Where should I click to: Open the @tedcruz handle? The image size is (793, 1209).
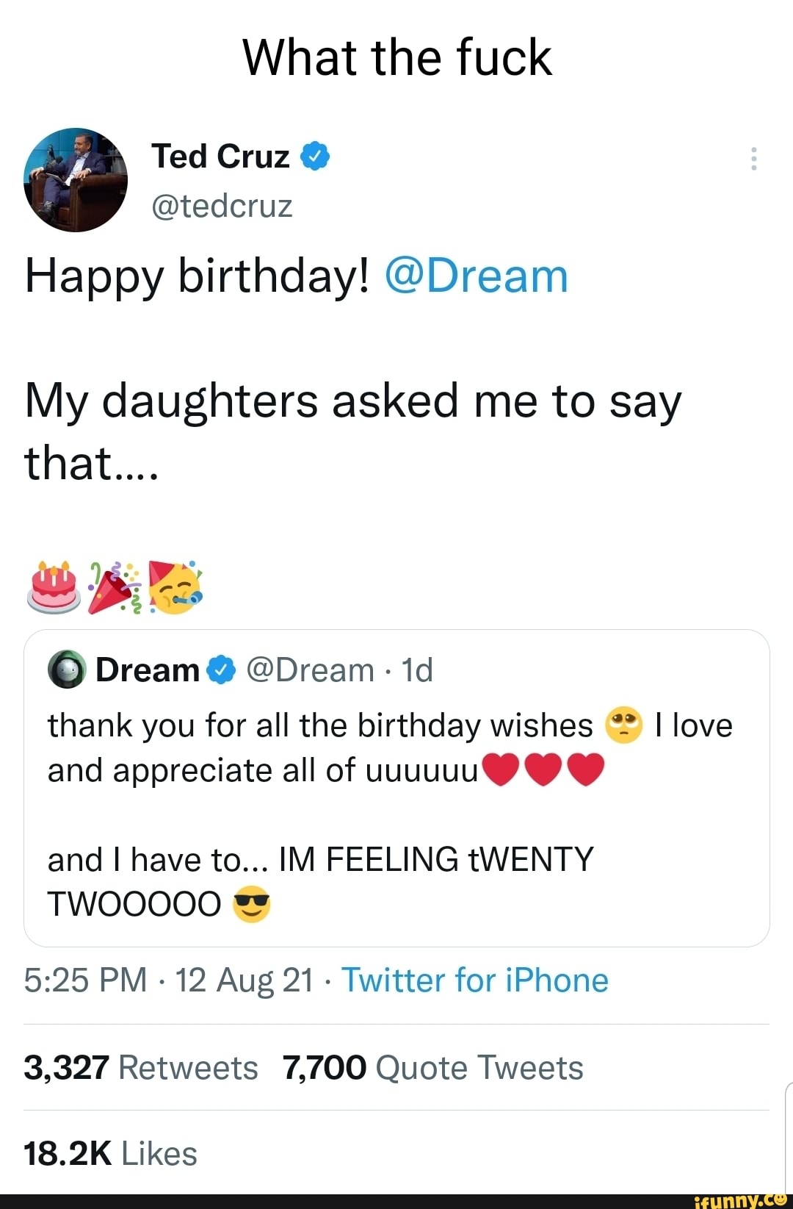pyautogui.click(x=222, y=206)
